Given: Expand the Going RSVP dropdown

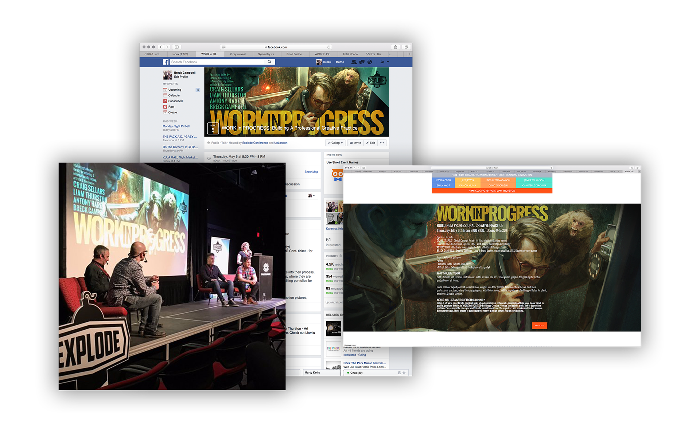Looking at the screenshot, I should 335,143.
